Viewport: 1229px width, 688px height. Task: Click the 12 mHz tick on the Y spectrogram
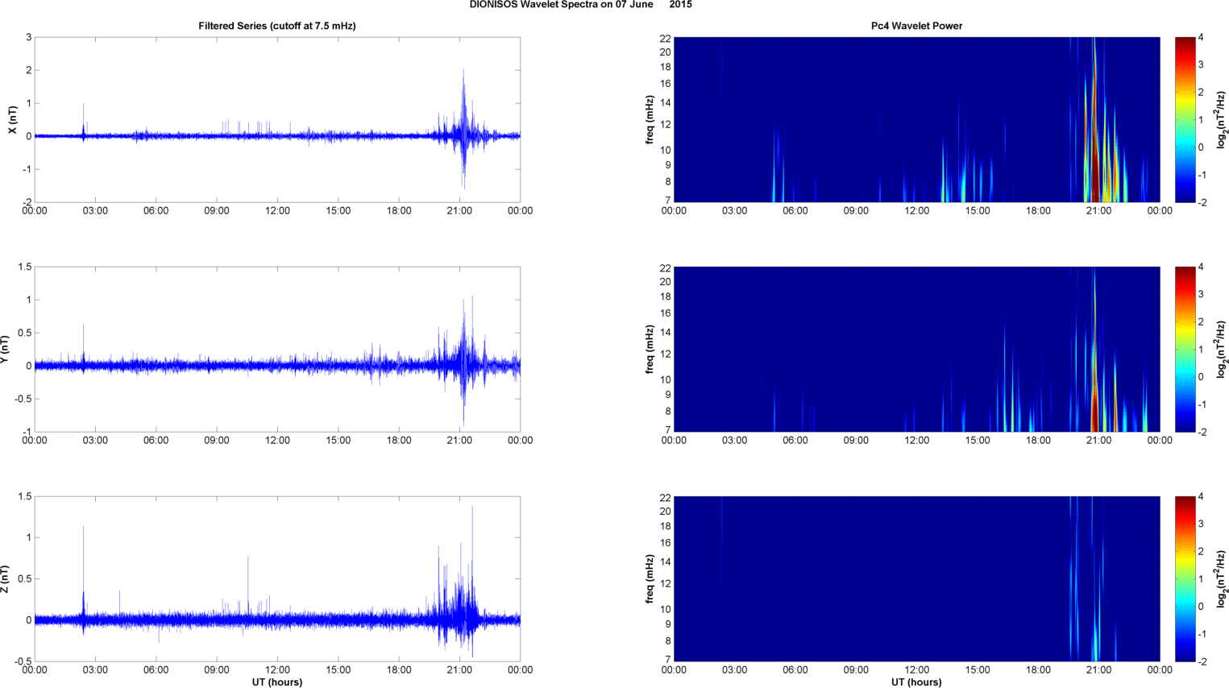[666, 354]
